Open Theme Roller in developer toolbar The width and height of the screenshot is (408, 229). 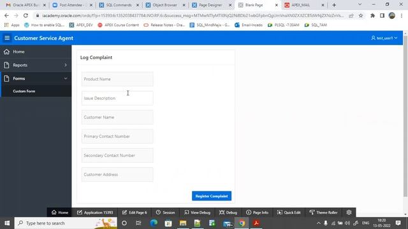(x=323, y=212)
